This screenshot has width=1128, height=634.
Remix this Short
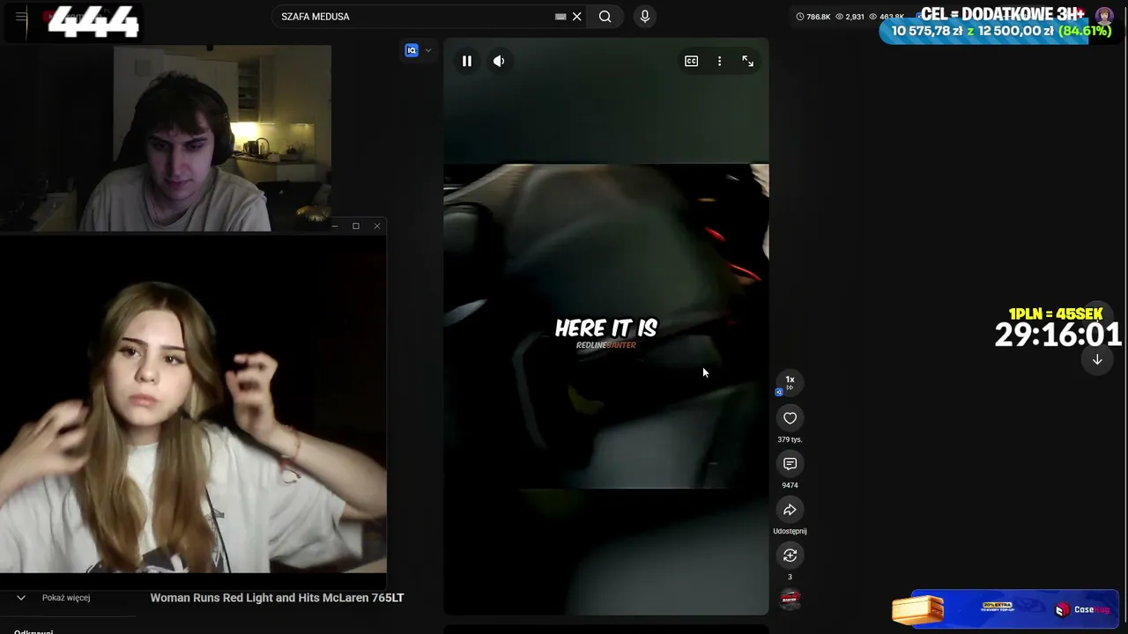(x=790, y=556)
